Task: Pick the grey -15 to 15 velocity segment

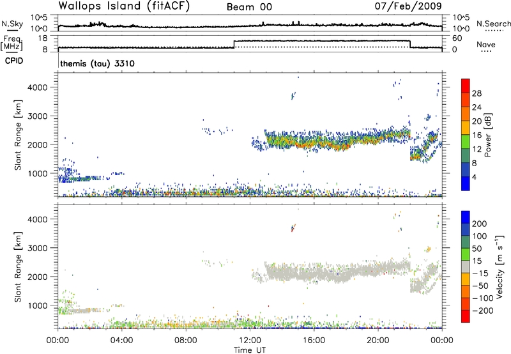Action: (x=466, y=266)
